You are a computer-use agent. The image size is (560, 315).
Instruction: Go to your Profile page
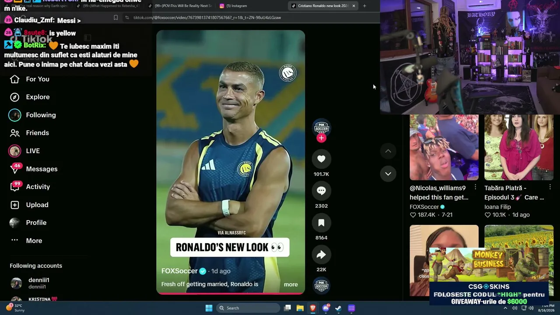click(x=28, y=223)
